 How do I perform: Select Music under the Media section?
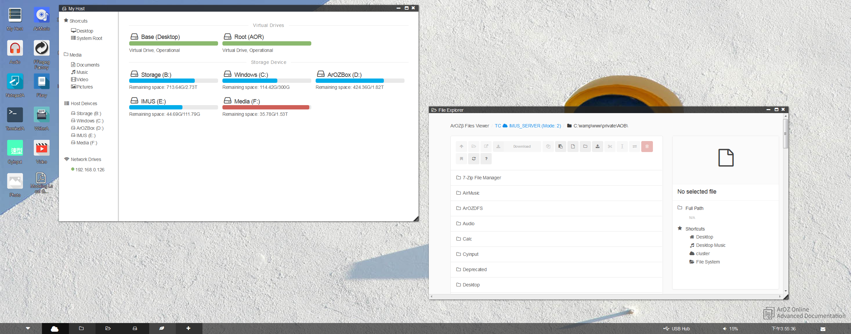(x=82, y=72)
